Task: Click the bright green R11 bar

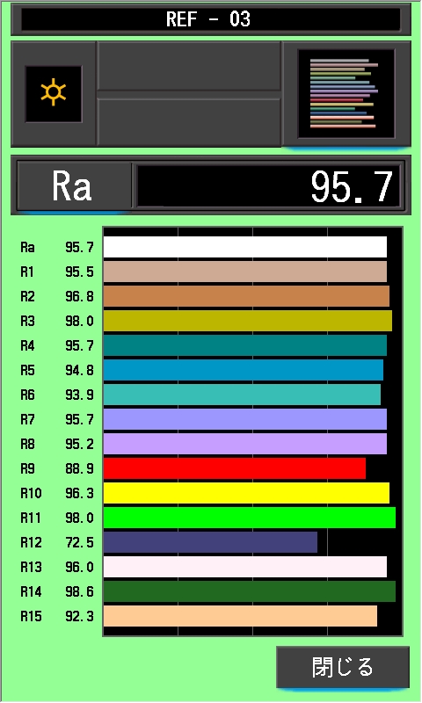Action: pyautogui.click(x=250, y=518)
